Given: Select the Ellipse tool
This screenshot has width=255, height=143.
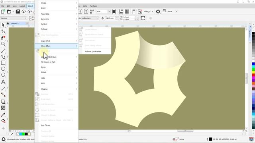Looking at the screenshot, I should click(x=3, y=69).
